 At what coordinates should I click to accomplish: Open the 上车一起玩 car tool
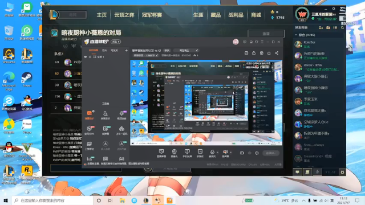[x=121, y=130]
